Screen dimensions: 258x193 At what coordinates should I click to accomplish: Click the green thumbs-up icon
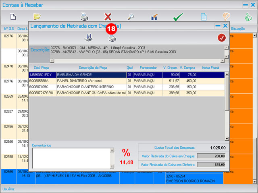[248, 17]
